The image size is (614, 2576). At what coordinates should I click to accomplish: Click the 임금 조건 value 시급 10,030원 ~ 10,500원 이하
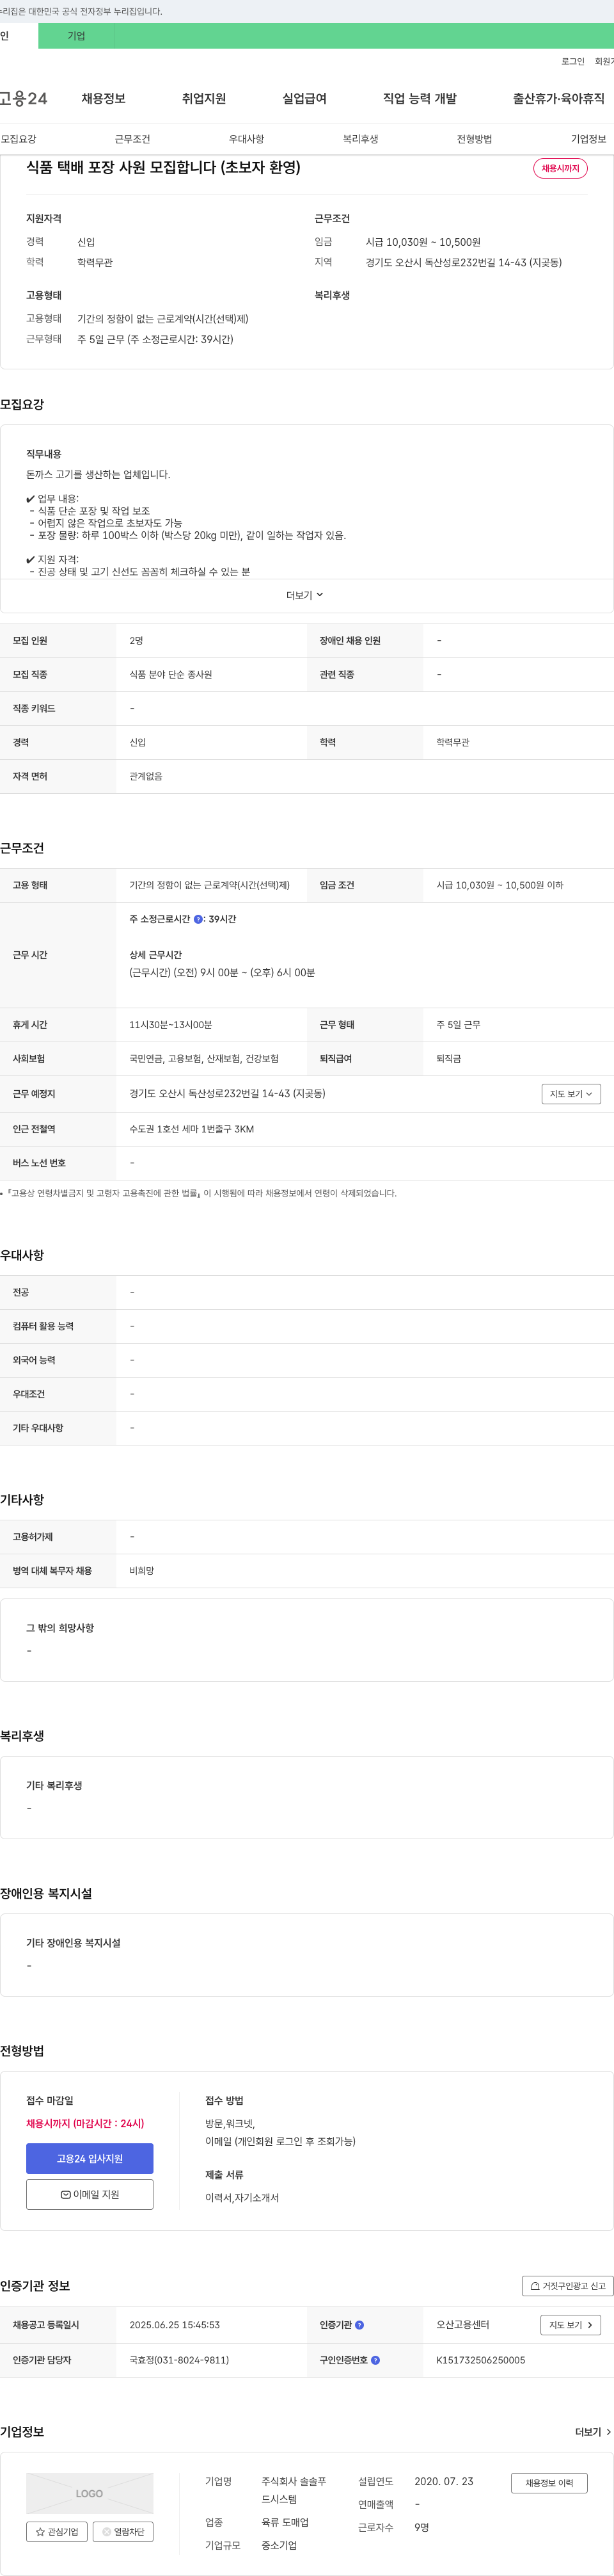click(499, 885)
